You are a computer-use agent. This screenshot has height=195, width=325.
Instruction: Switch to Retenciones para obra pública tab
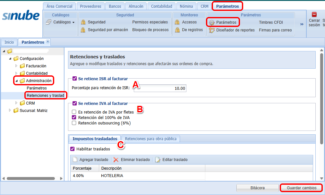point(150,139)
